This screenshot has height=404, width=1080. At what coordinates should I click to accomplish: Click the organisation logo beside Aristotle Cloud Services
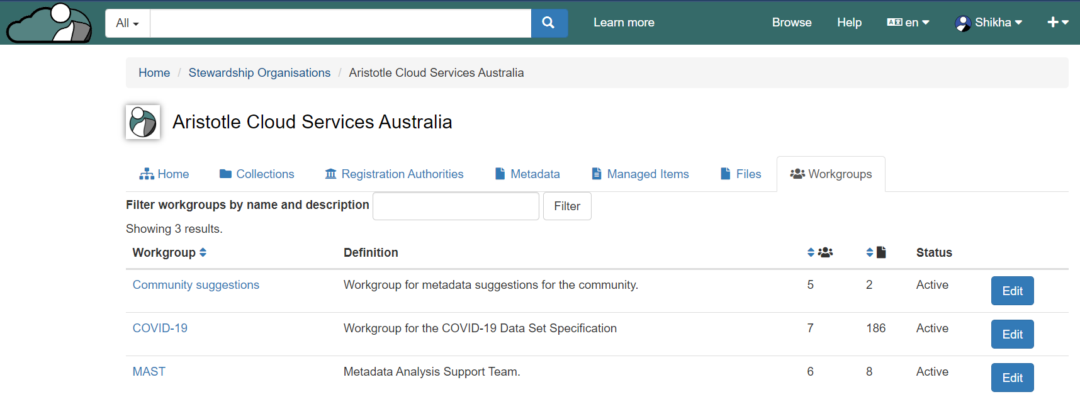143,122
